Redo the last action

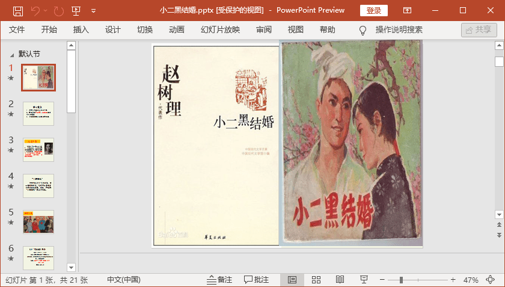(59, 11)
